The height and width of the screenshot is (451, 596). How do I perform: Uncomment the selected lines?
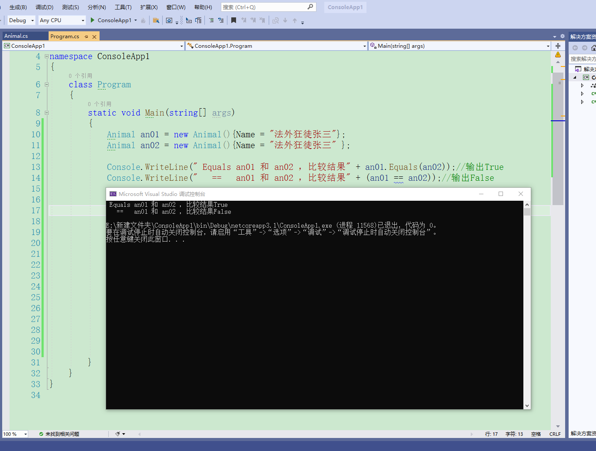click(x=221, y=20)
